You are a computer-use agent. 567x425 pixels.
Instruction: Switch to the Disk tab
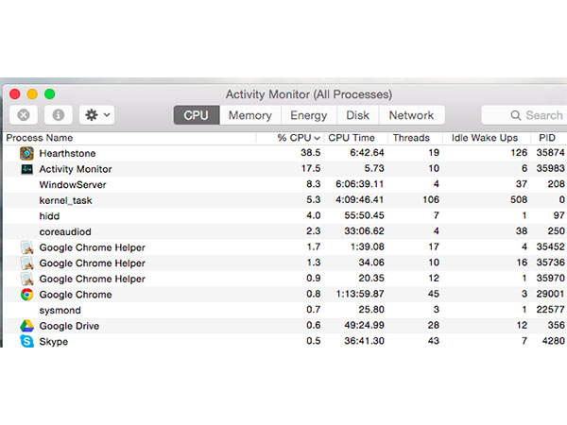point(357,115)
